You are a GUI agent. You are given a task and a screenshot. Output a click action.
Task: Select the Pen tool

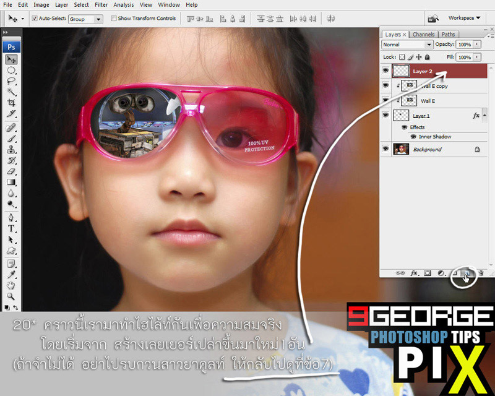11,217
